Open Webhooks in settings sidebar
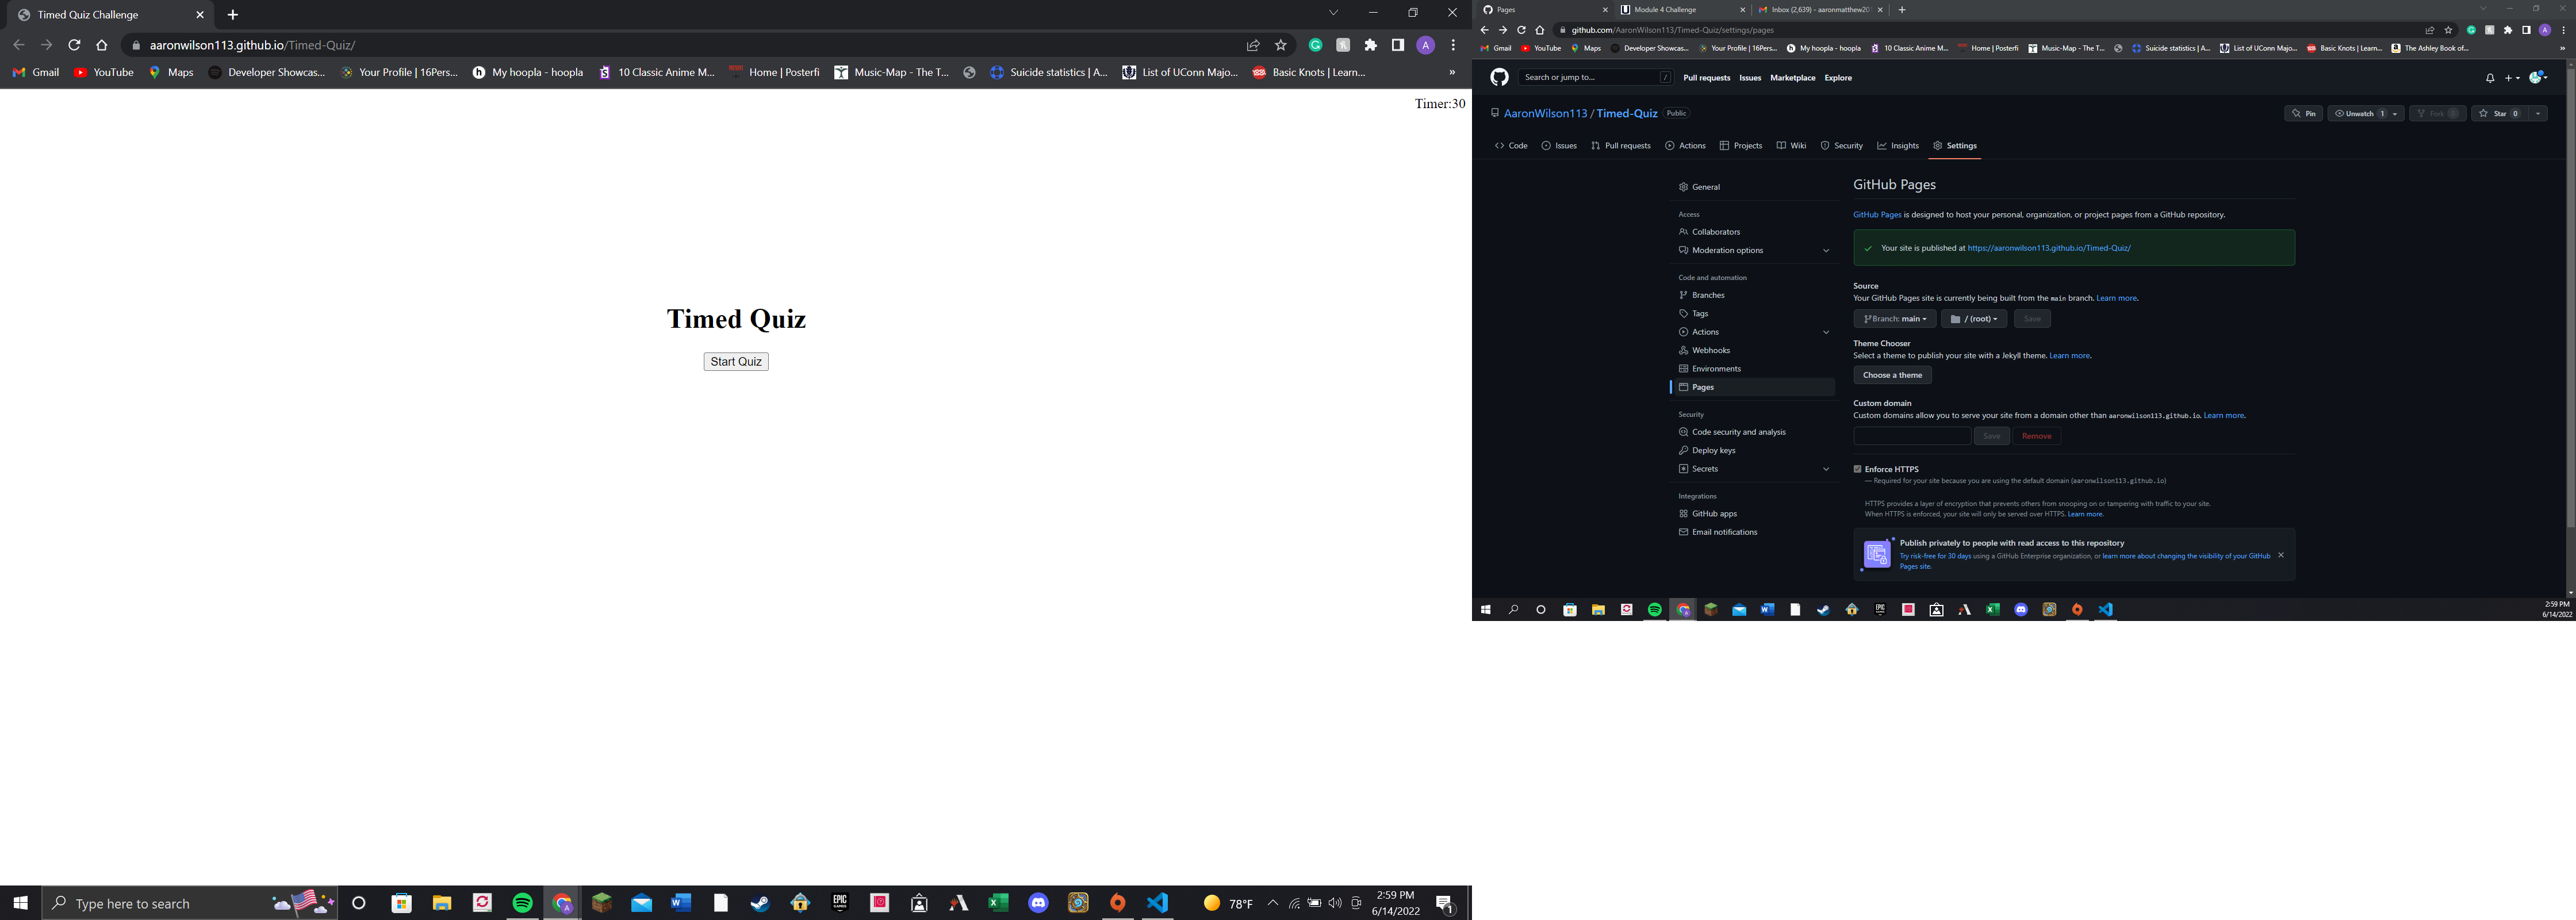This screenshot has width=2576, height=920. pos(1711,350)
